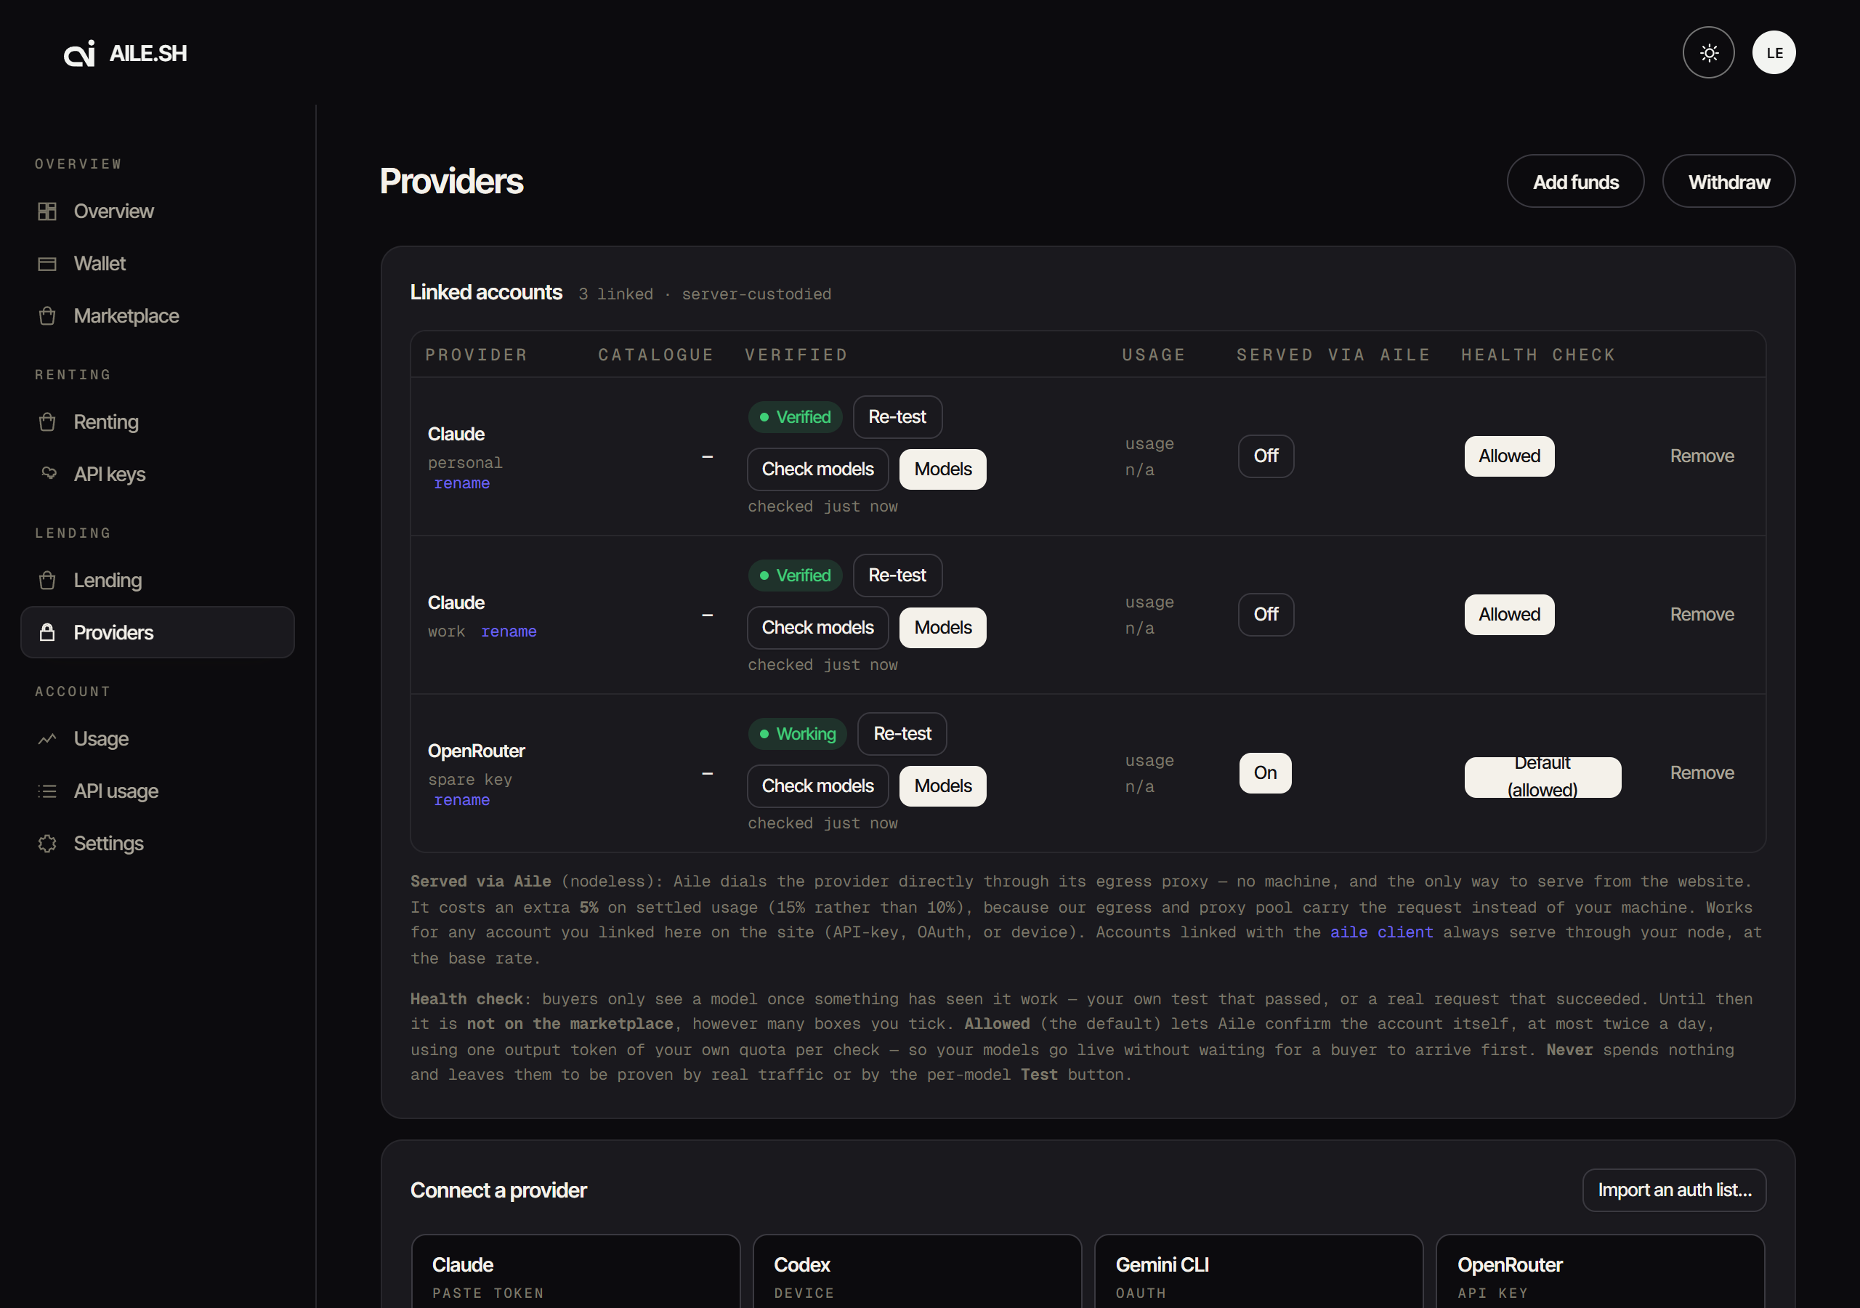Expand Models for Claude work account
The image size is (1860, 1308).
point(942,628)
